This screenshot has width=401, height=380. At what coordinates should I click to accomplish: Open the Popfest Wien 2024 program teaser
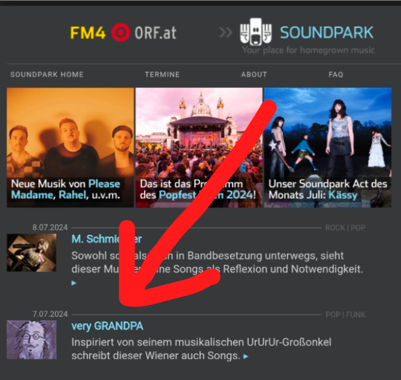[199, 147]
